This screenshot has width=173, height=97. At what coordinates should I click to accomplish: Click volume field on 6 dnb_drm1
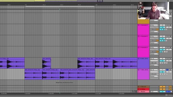pos(162,61)
